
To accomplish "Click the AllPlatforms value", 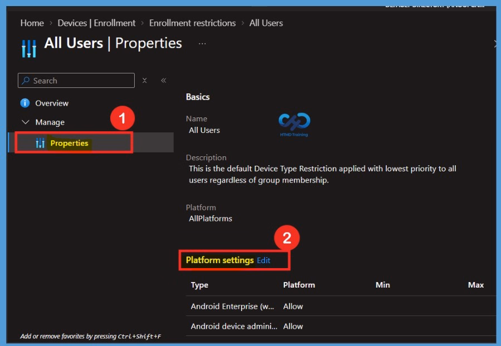I will point(210,219).
